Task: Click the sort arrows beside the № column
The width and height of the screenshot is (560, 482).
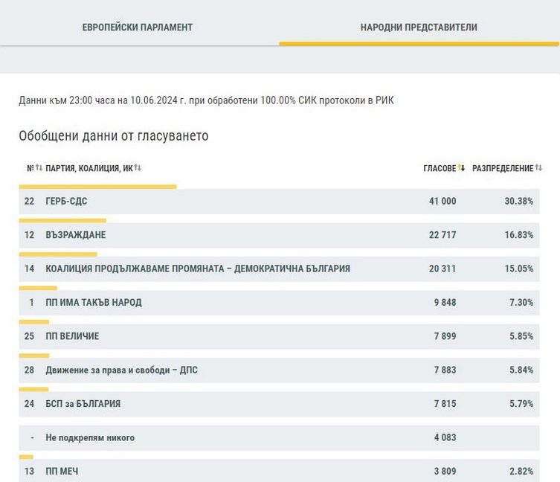Action: (x=39, y=168)
